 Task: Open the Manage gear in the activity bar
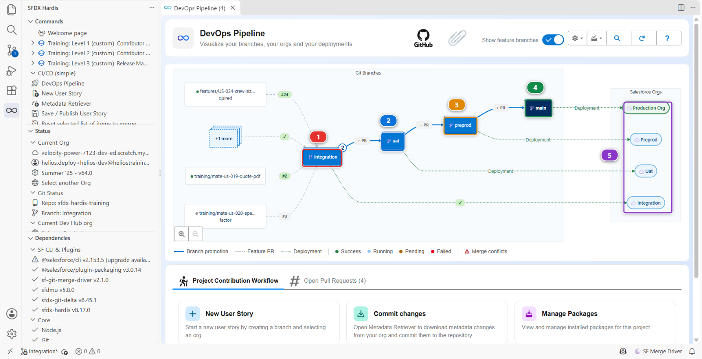12,334
